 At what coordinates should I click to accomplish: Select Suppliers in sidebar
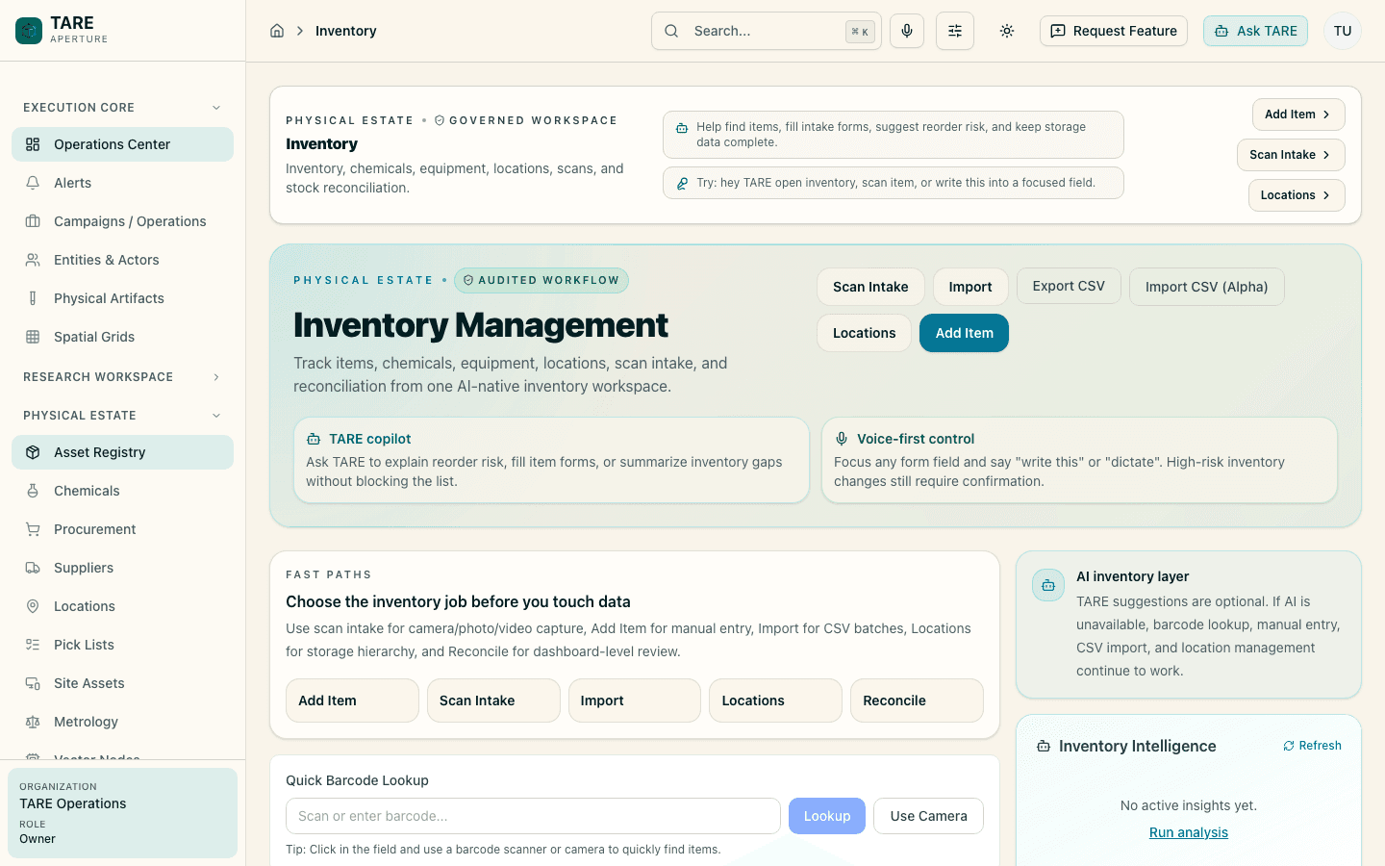122,568
